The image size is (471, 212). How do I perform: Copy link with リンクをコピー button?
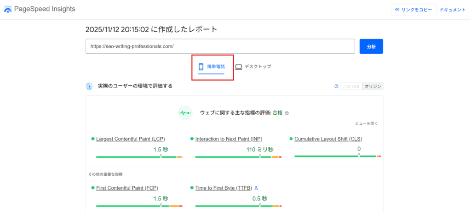pos(414,10)
